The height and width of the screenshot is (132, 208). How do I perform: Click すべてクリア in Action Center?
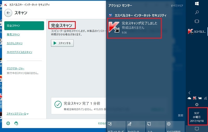tap(177, 6)
